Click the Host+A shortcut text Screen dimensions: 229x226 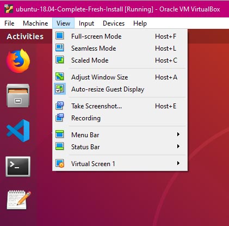point(166,77)
